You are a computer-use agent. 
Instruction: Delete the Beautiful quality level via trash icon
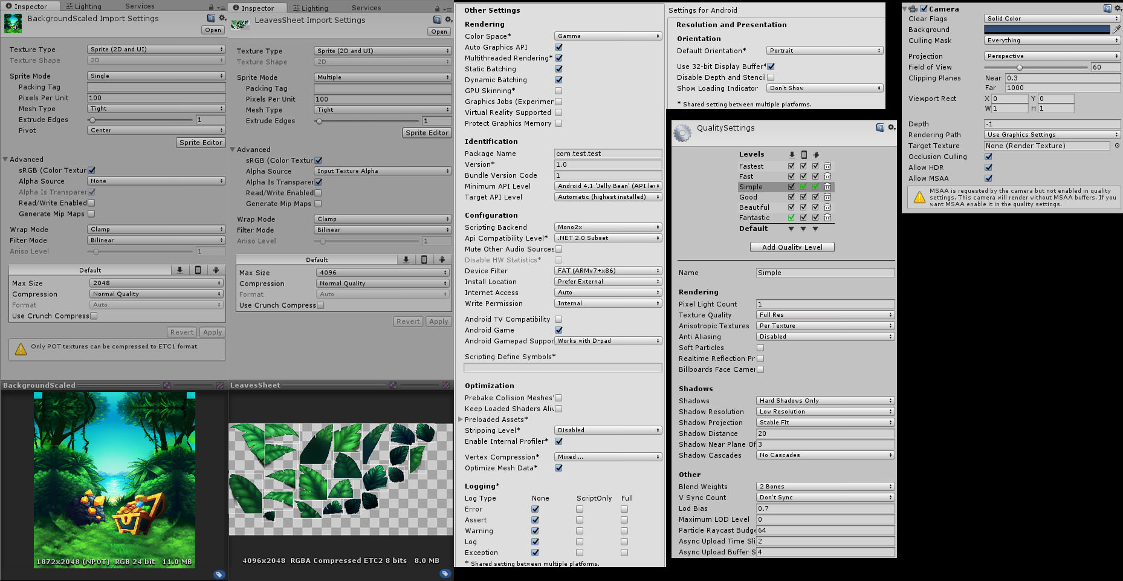(x=827, y=207)
